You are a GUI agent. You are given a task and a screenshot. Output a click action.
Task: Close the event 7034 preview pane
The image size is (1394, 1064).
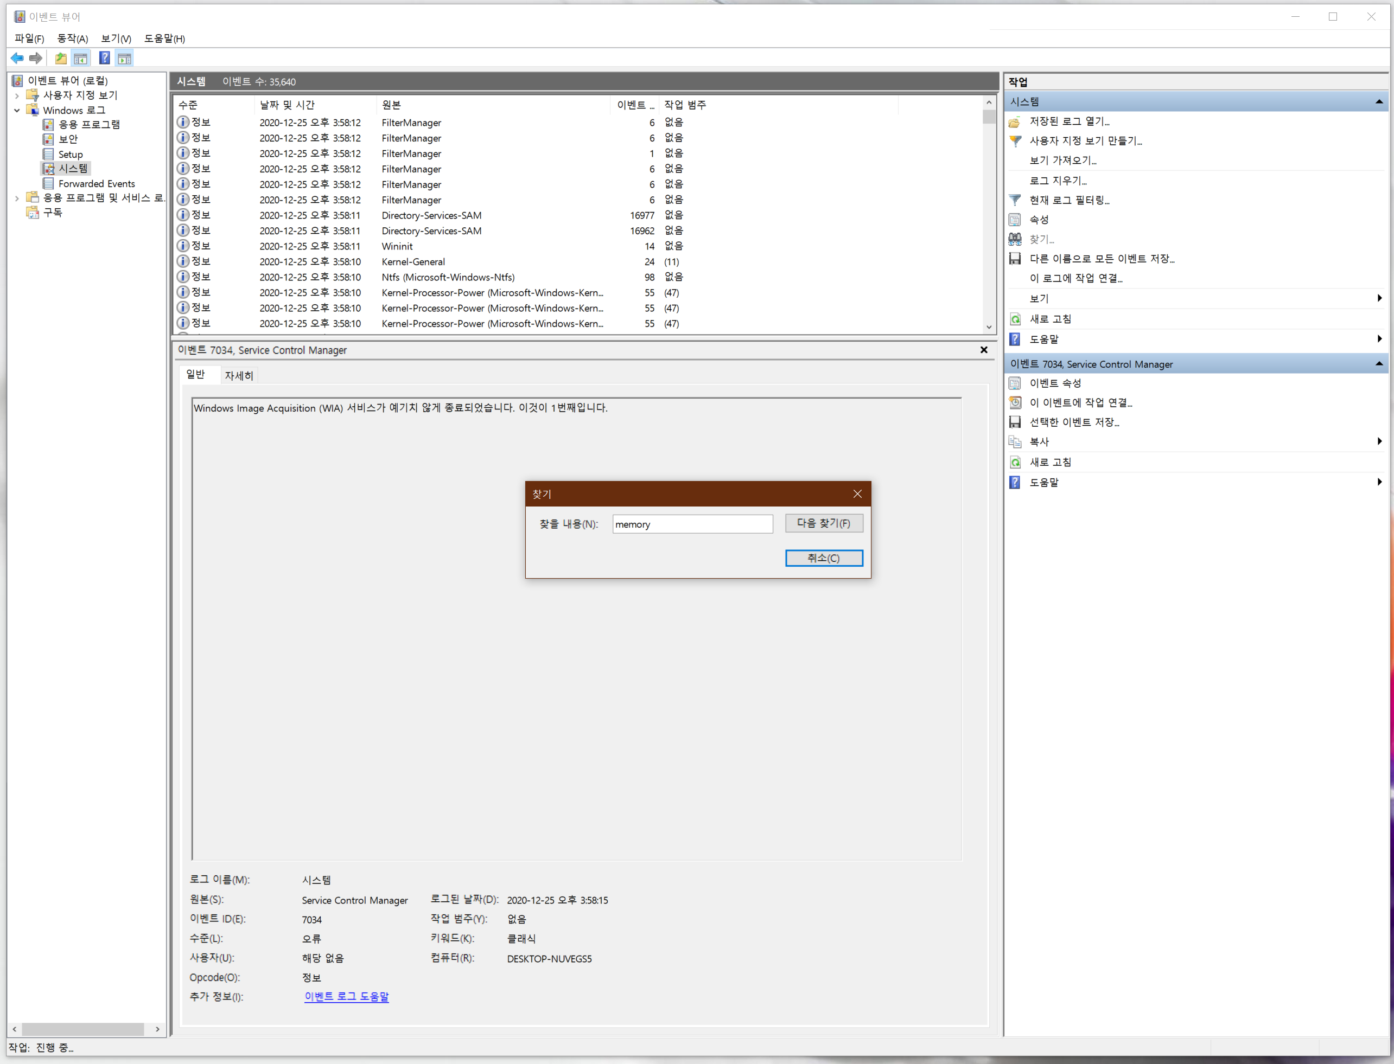coord(984,350)
